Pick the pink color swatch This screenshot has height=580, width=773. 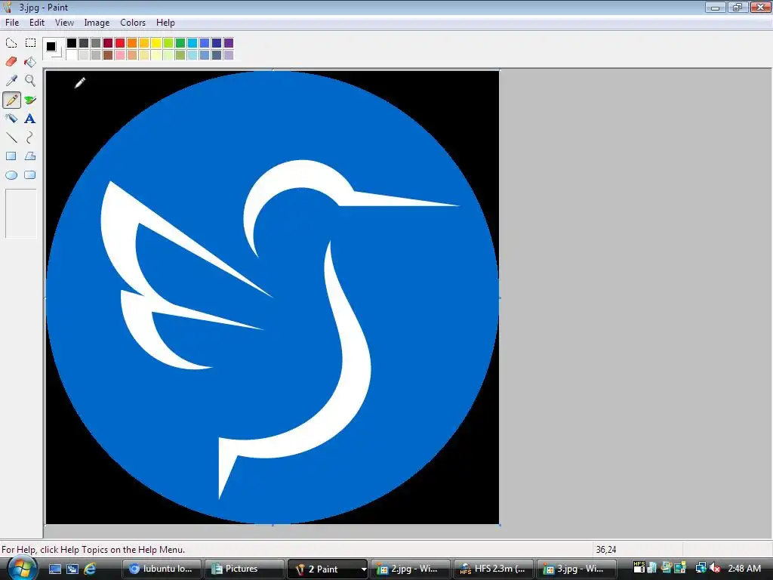[120, 54]
